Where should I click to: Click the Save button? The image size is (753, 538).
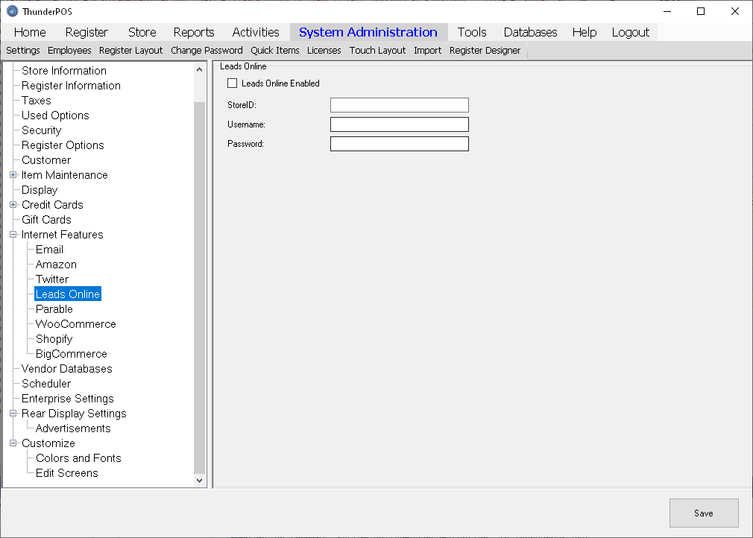(703, 513)
